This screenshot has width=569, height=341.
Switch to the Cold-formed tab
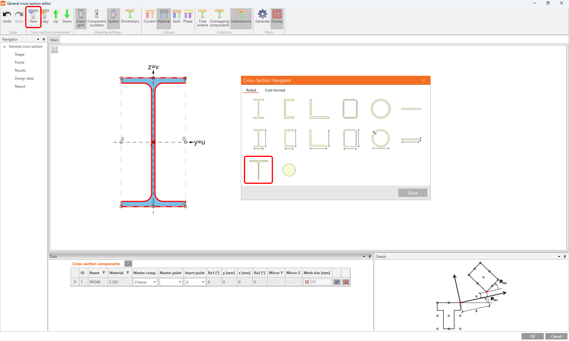(x=275, y=90)
